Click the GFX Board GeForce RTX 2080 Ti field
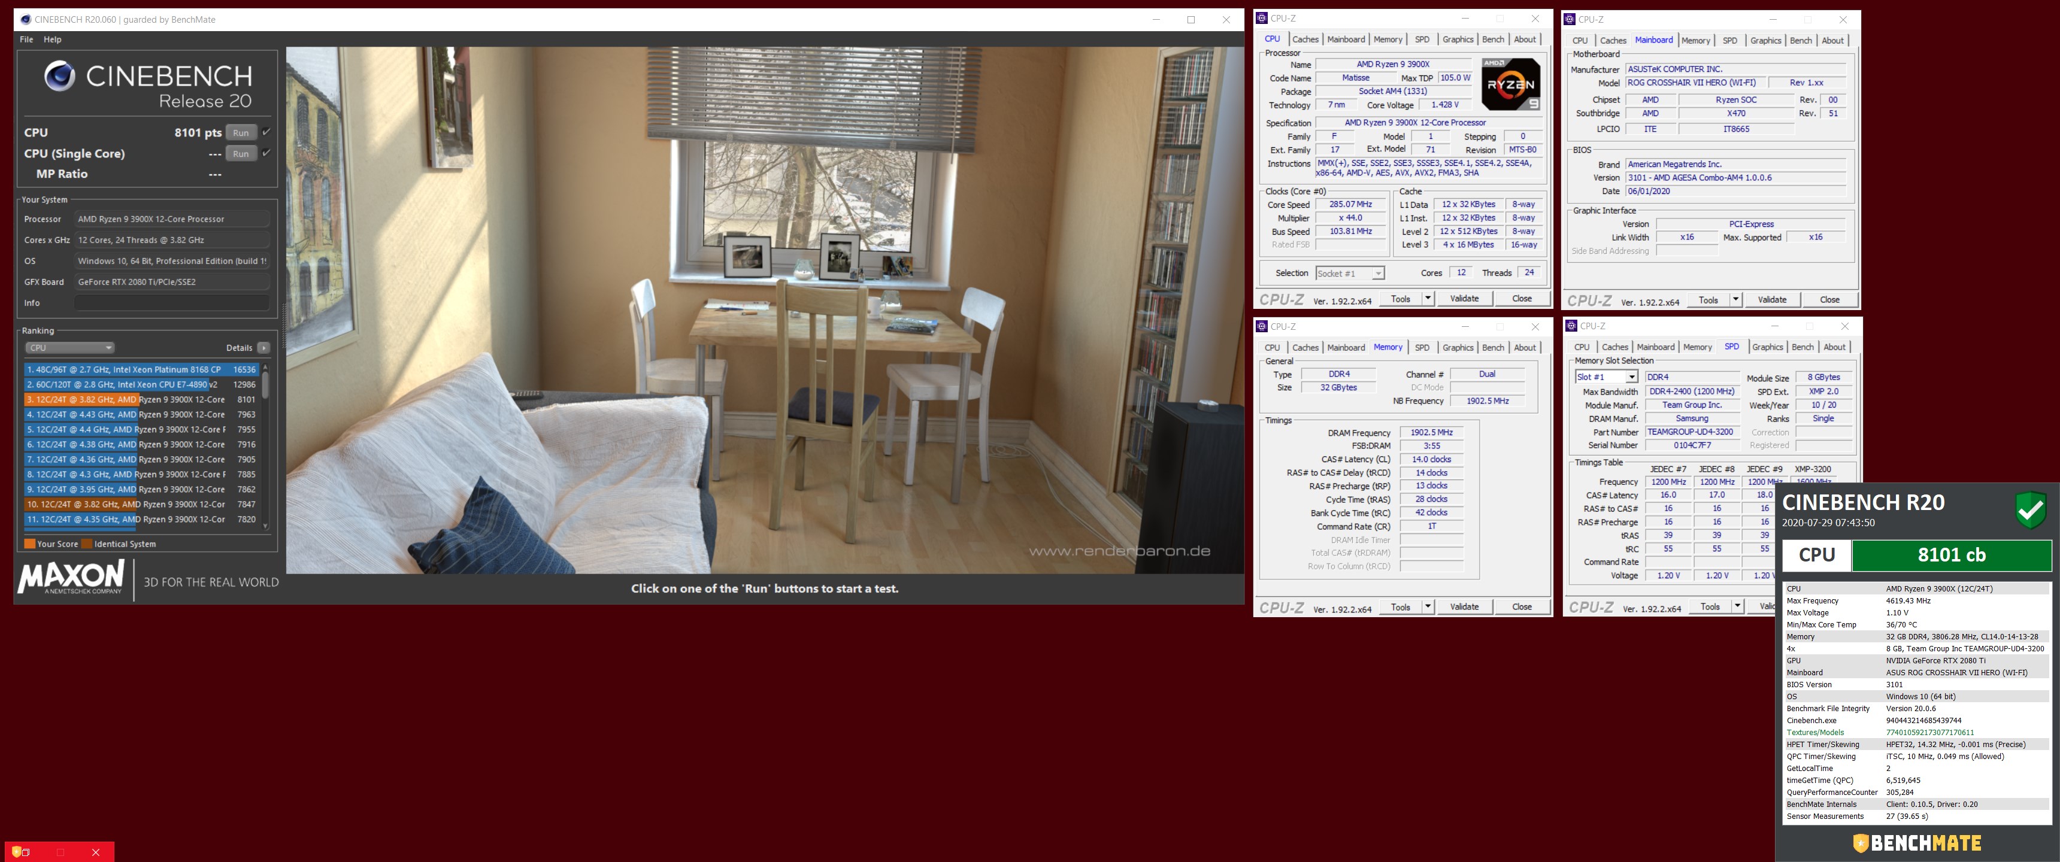The width and height of the screenshot is (2060, 862). click(171, 283)
